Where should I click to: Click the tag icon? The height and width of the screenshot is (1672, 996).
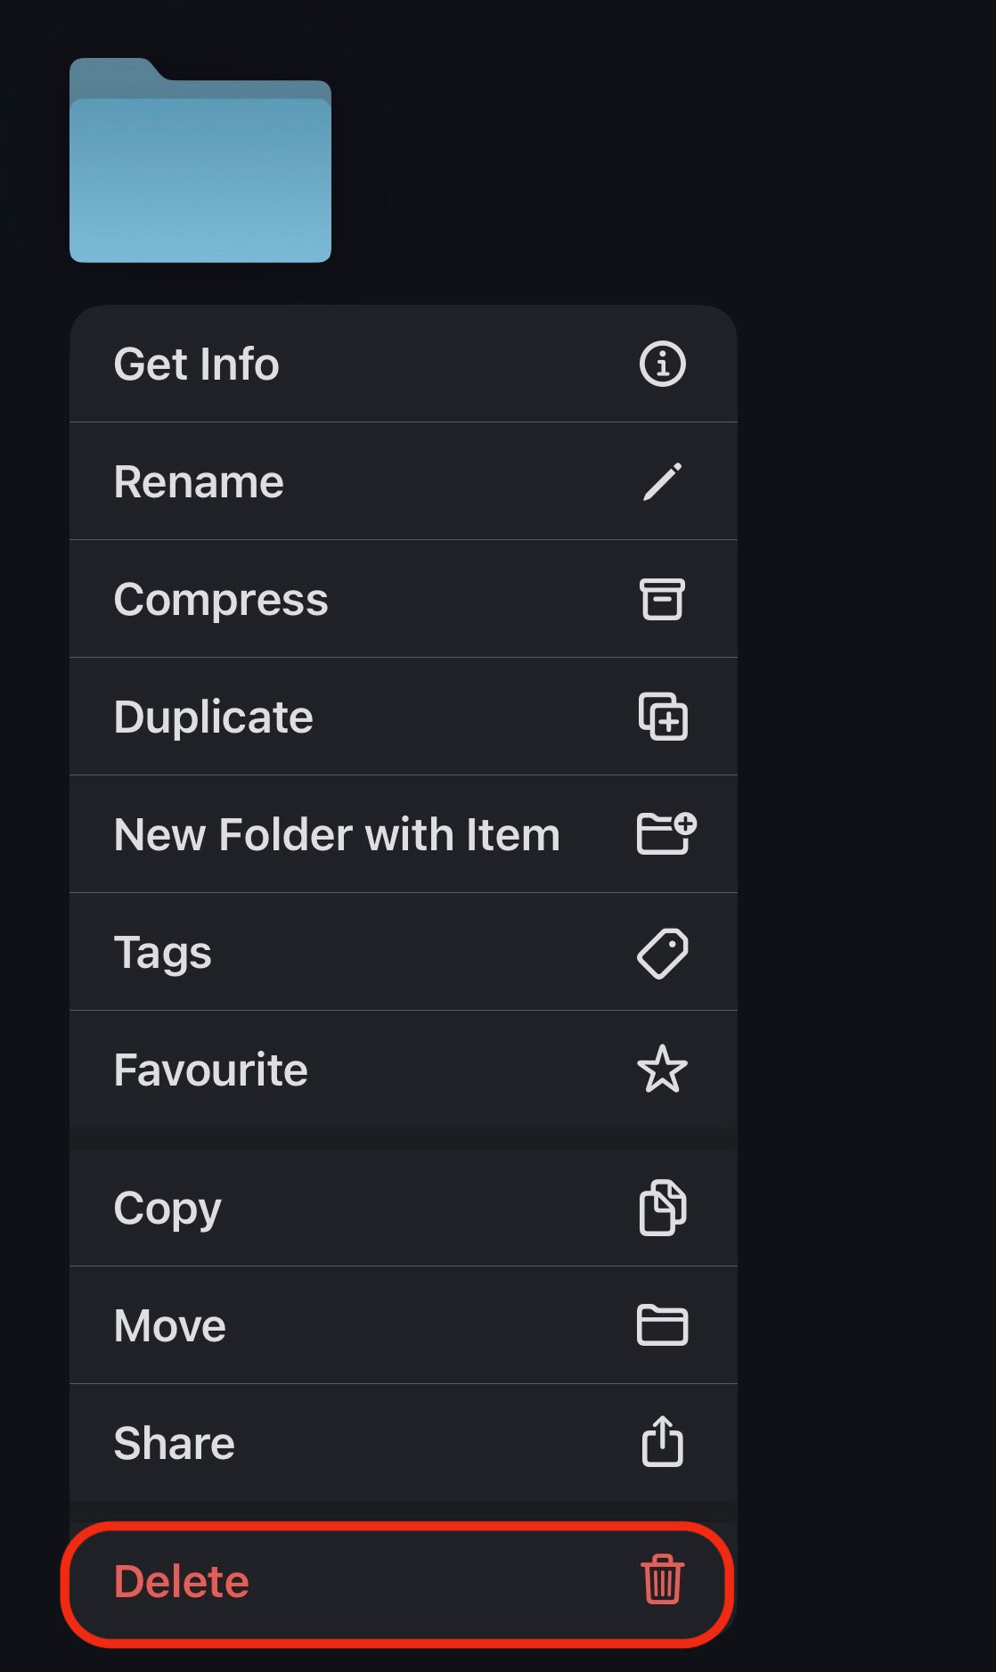coord(662,953)
